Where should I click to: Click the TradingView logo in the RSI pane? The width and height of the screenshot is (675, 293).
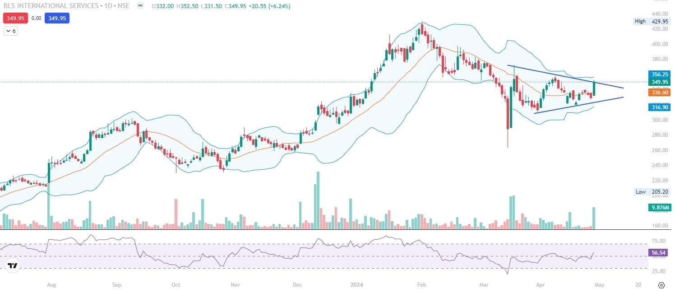coord(13,266)
